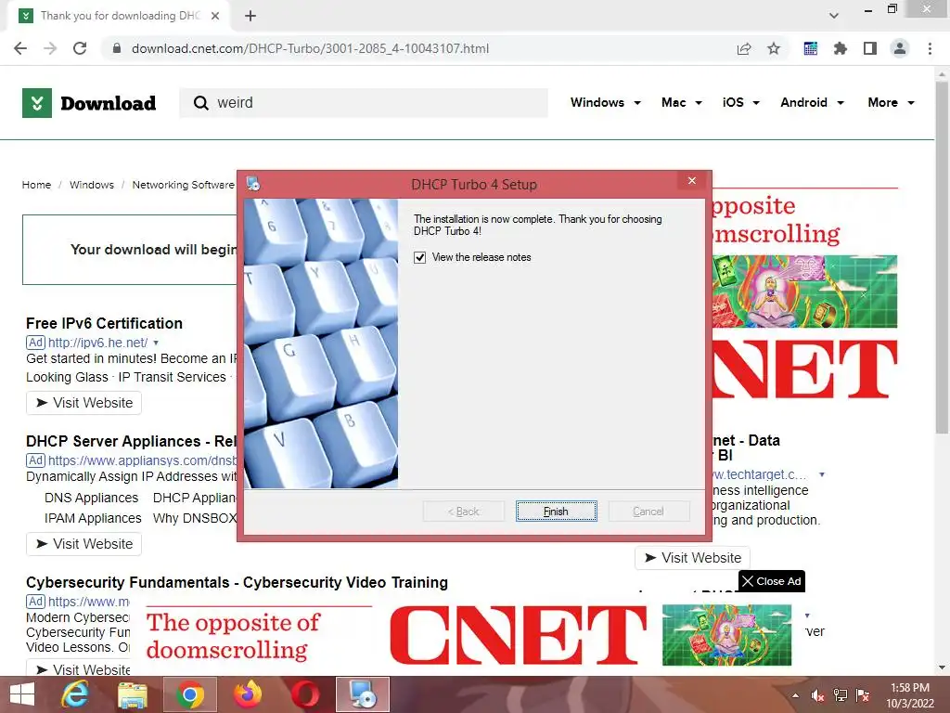Click the right sidebar CNET ad illustration
950x713 pixels.
(x=804, y=292)
